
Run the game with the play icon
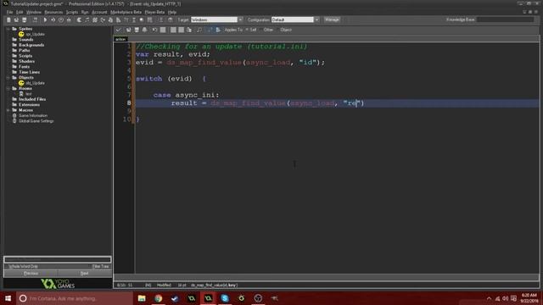45,19
